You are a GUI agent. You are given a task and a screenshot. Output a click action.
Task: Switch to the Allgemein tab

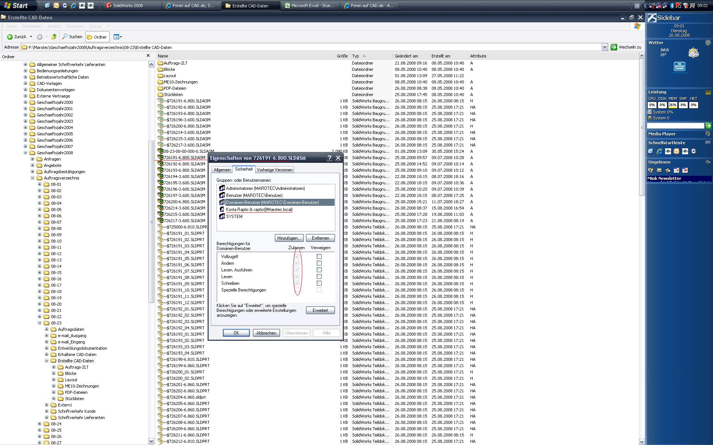pos(222,170)
